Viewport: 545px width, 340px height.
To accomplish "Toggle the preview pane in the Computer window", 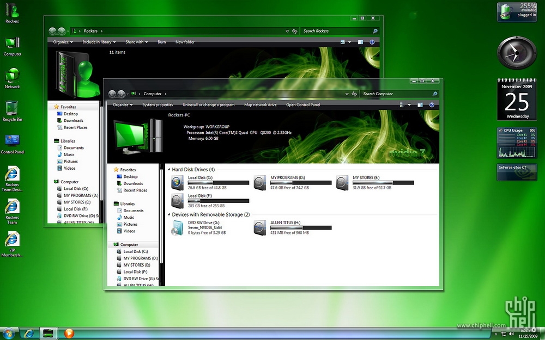I will (x=420, y=105).
